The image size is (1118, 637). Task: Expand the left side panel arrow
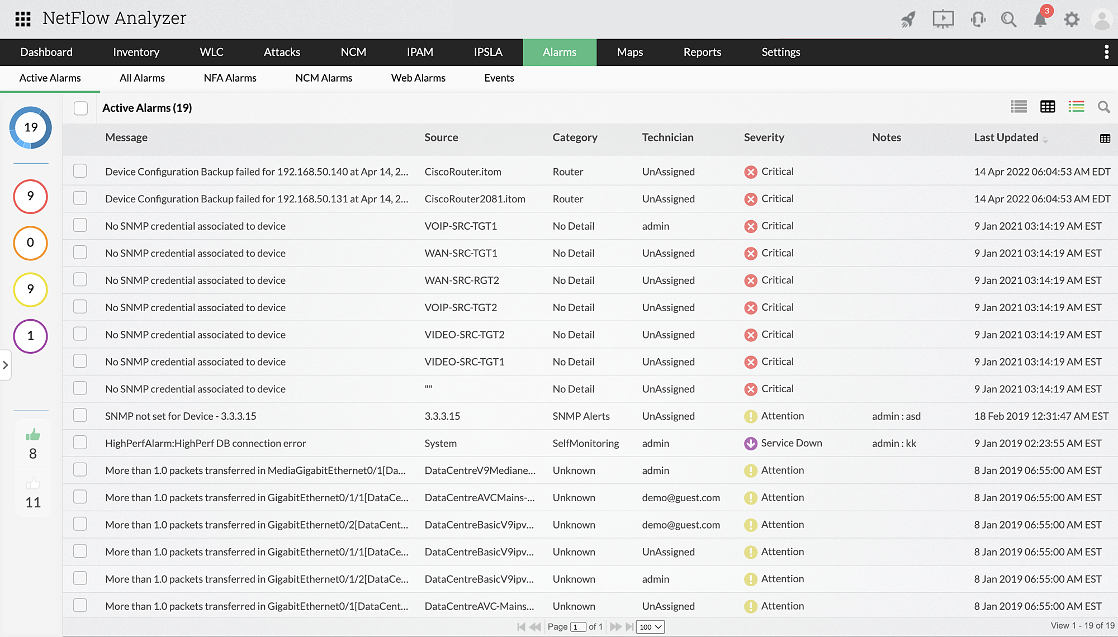coord(5,365)
